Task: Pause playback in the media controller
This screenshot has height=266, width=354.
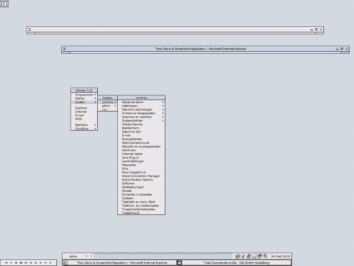Action: [x=16, y=263]
